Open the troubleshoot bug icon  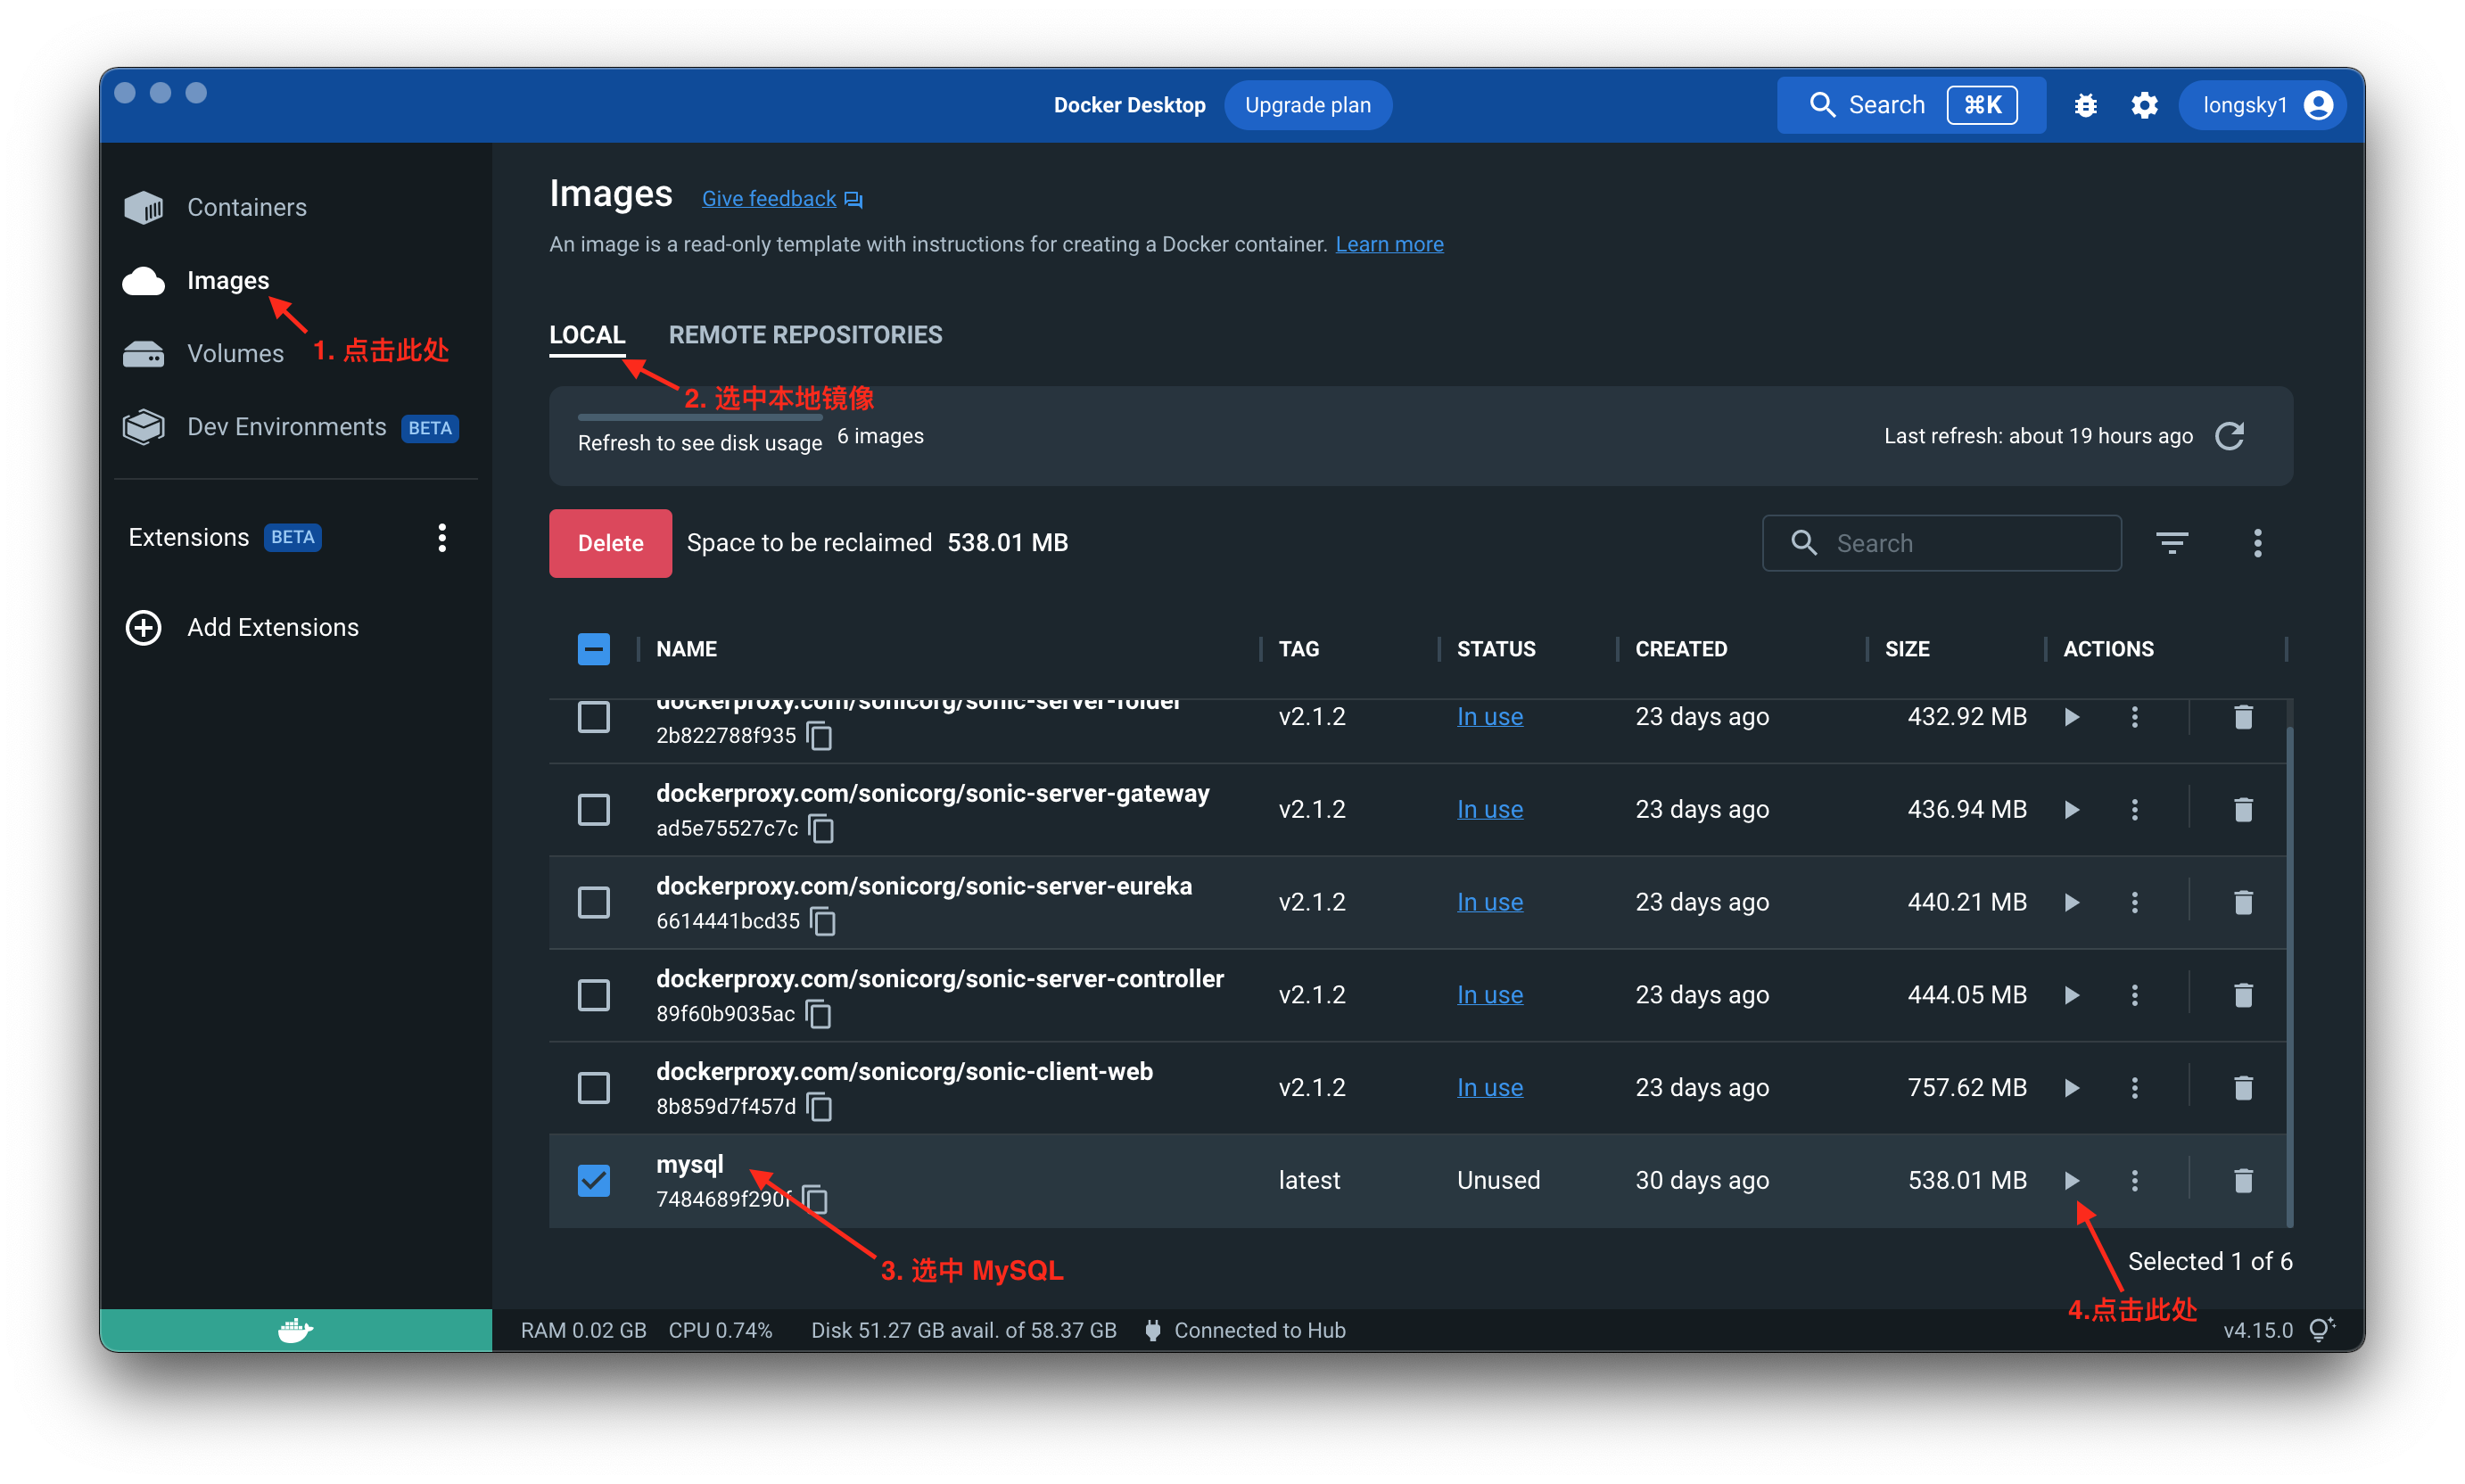(x=2085, y=105)
